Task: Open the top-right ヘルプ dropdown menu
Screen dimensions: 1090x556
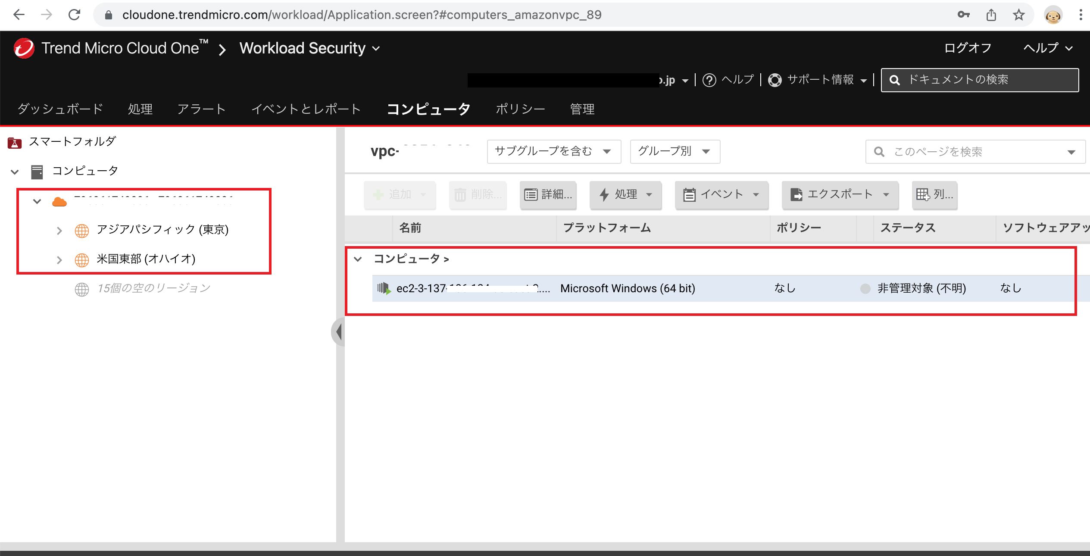Action: tap(1048, 48)
